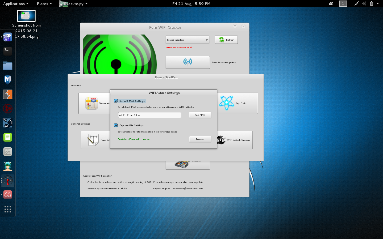Screen dimensions: 383x239
Task: Open Show Applications grid in dock
Action: coord(7,209)
